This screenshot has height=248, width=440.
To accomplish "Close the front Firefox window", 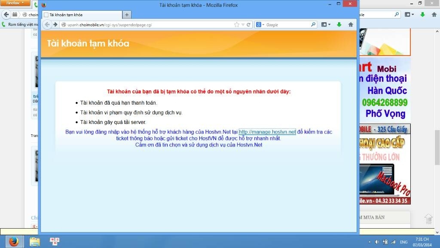I will pos(350,4).
